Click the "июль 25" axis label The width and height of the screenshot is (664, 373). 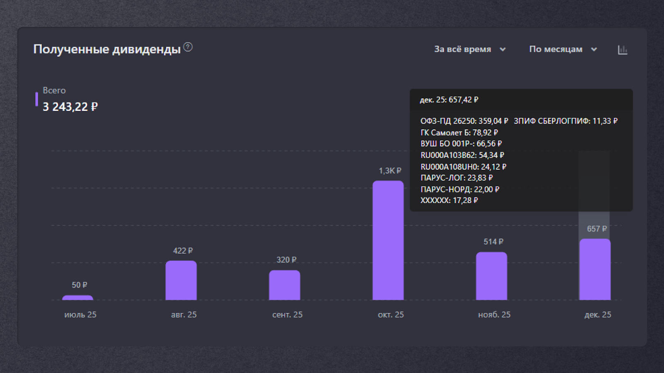tap(80, 315)
